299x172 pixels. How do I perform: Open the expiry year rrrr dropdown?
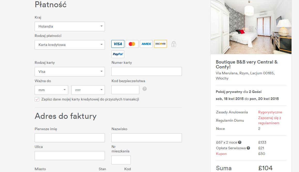click(x=88, y=90)
